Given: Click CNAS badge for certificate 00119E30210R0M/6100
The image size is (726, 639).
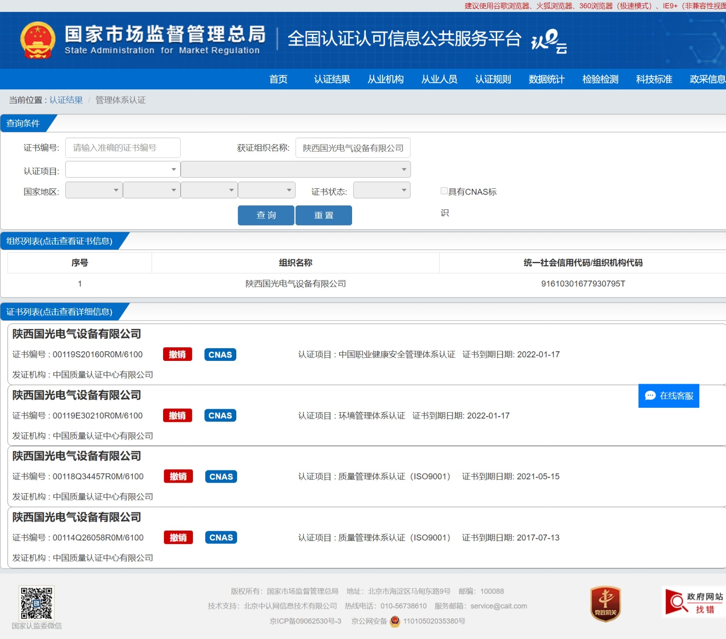Looking at the screenshot, I should [220, 415].
